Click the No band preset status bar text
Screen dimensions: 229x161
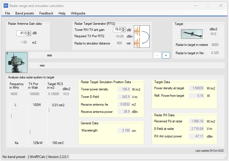coord(14,157)
